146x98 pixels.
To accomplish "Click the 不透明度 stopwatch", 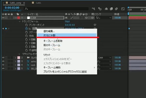I will [x=27, y=50].
